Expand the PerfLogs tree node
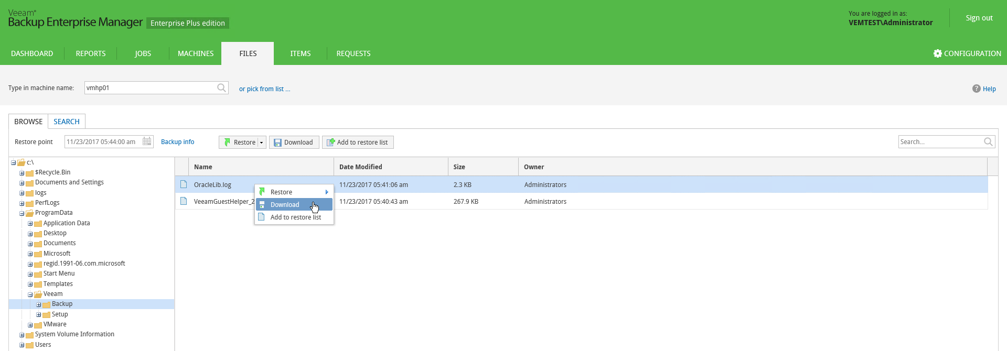 coord(22,203)
